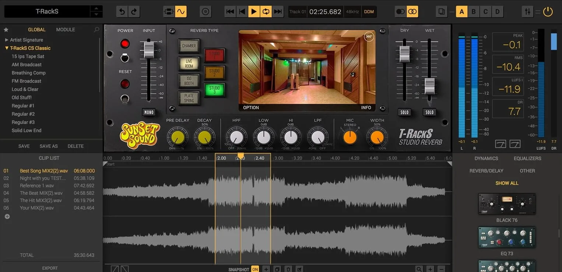Image resolution: width=562 pixels, height=272 pixels.
Task: Select the CHAMBER reverb type
Action: pyautogui.click(x=189, y=46)
